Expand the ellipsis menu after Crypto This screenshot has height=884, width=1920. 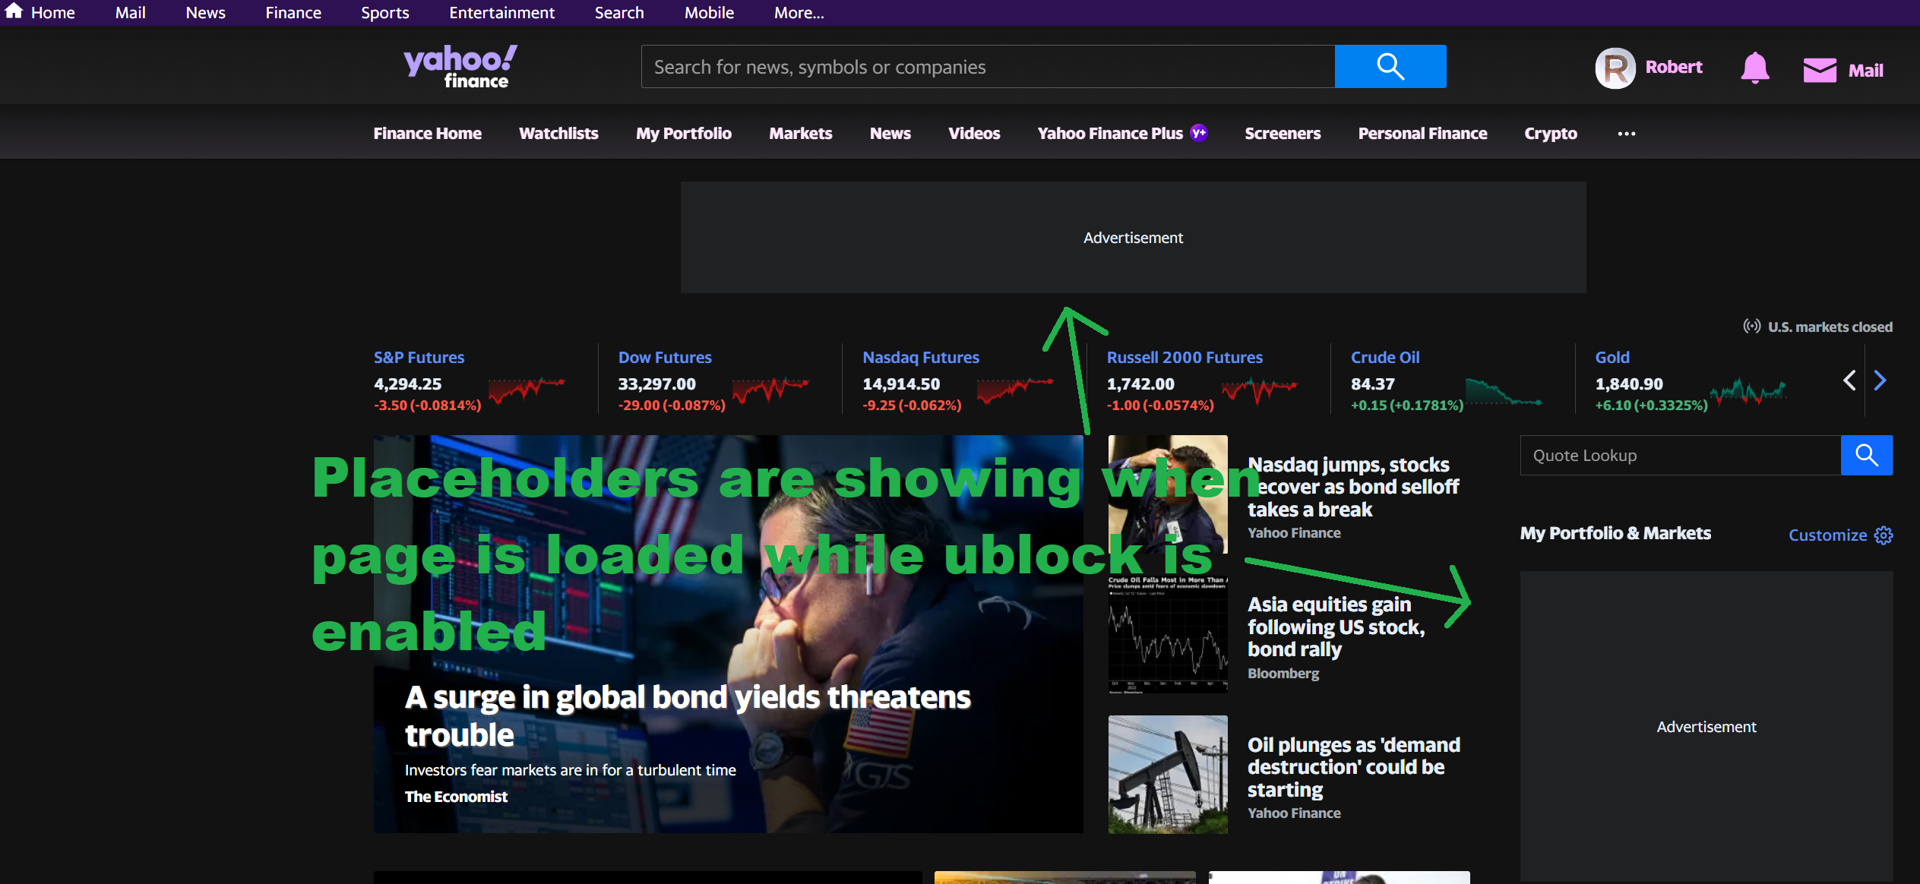[1626, 134]
